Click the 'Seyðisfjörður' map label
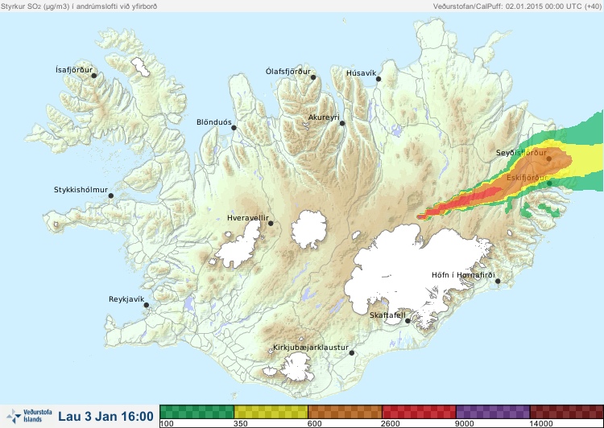 point(521,153)
